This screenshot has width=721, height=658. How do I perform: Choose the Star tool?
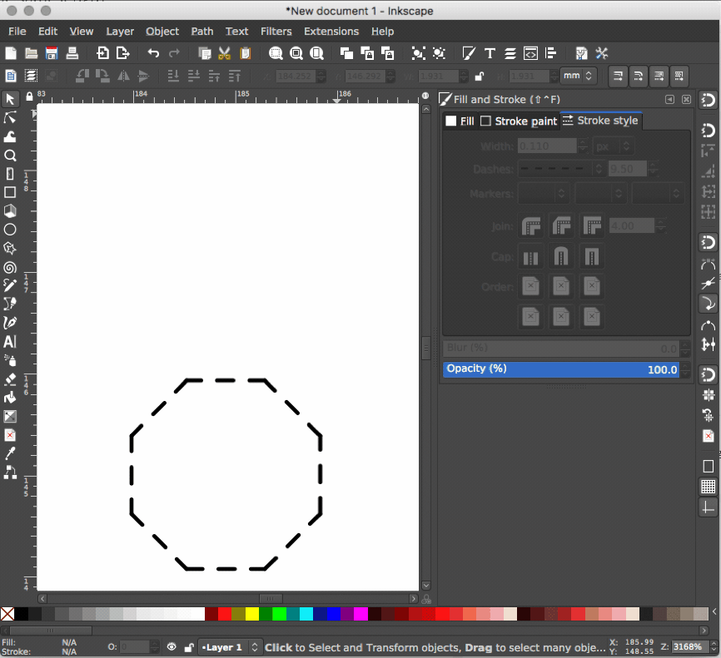tap(10, 248)
